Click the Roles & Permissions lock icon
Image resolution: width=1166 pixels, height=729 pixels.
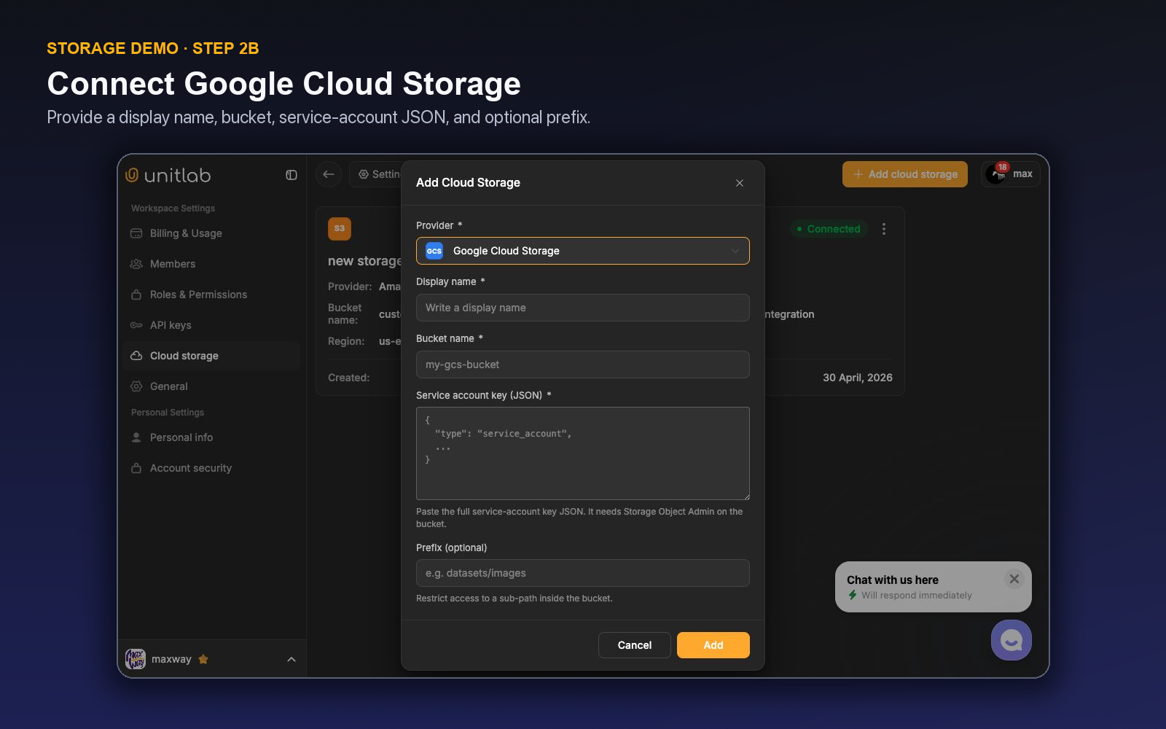click(136, 295)
